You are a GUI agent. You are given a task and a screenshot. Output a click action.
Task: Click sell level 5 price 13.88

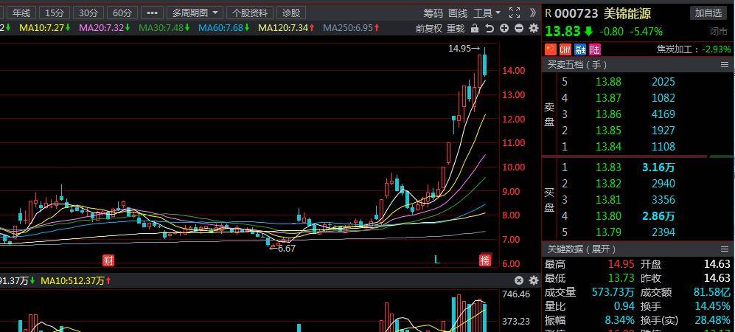pyautogui.click(x=608, y=82)
